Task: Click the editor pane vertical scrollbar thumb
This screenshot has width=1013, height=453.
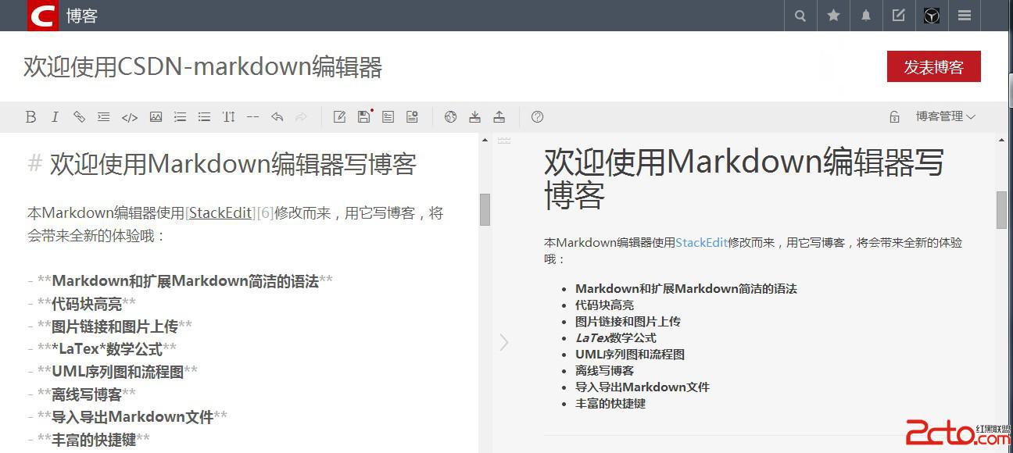Action: tap(485, 209)
